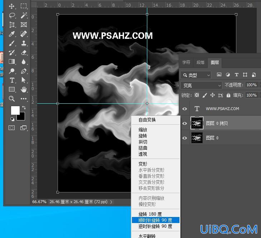Choose 斜切 from context menu

point(156,142)
